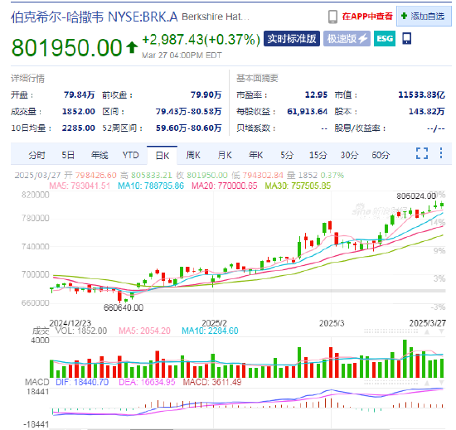The height and width of the screenshot is (430, 456).
Task: Click the 2025/3/27 date label on the axis
Action: (x=428, y=323)
